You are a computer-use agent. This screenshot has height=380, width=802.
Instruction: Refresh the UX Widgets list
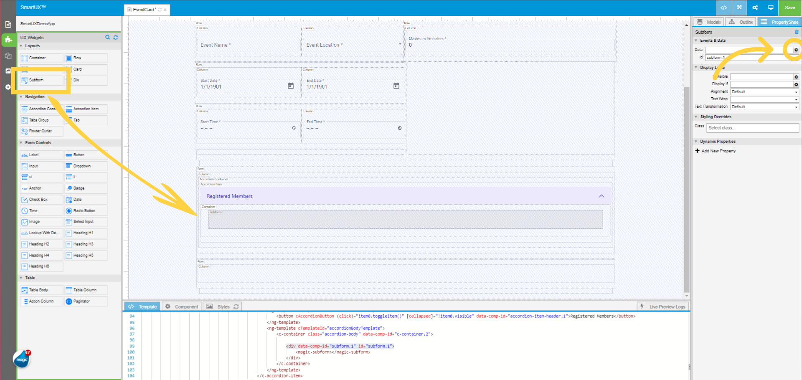click(116, 37)
